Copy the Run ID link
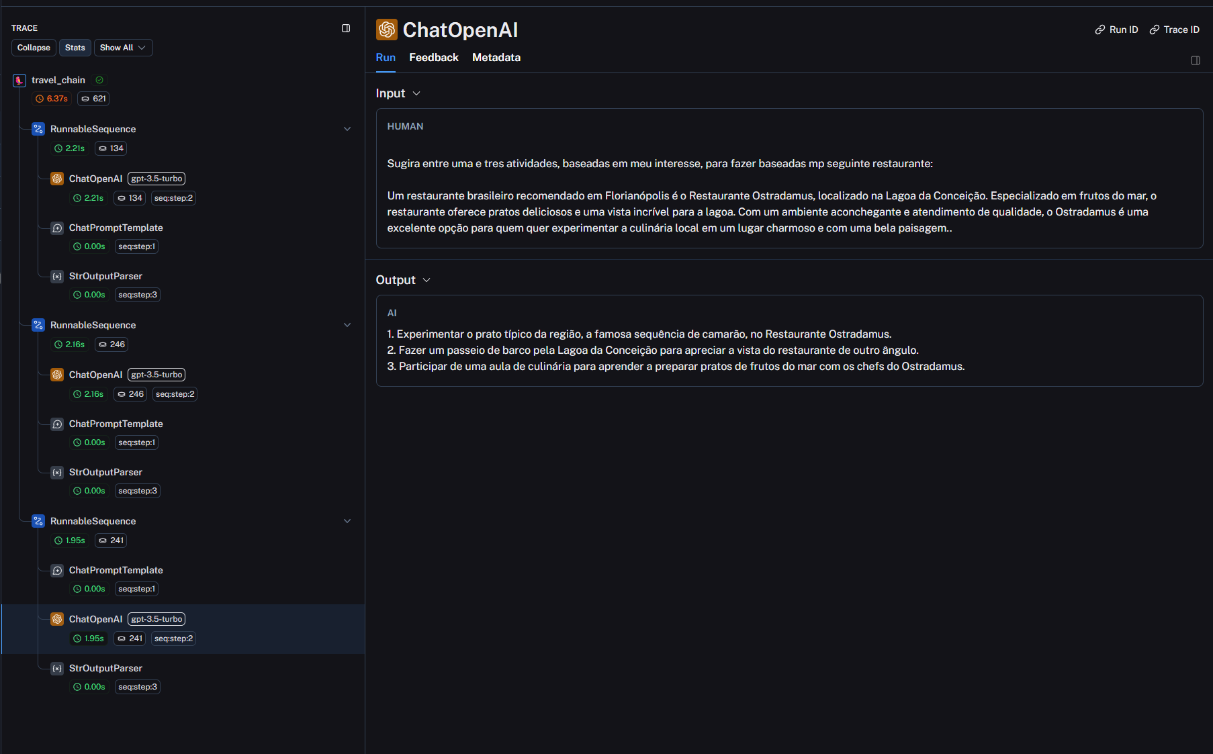 [x=1117, y=30]
